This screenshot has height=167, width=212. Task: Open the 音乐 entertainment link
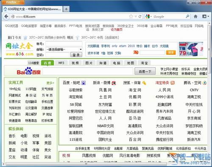pos(12,136)
